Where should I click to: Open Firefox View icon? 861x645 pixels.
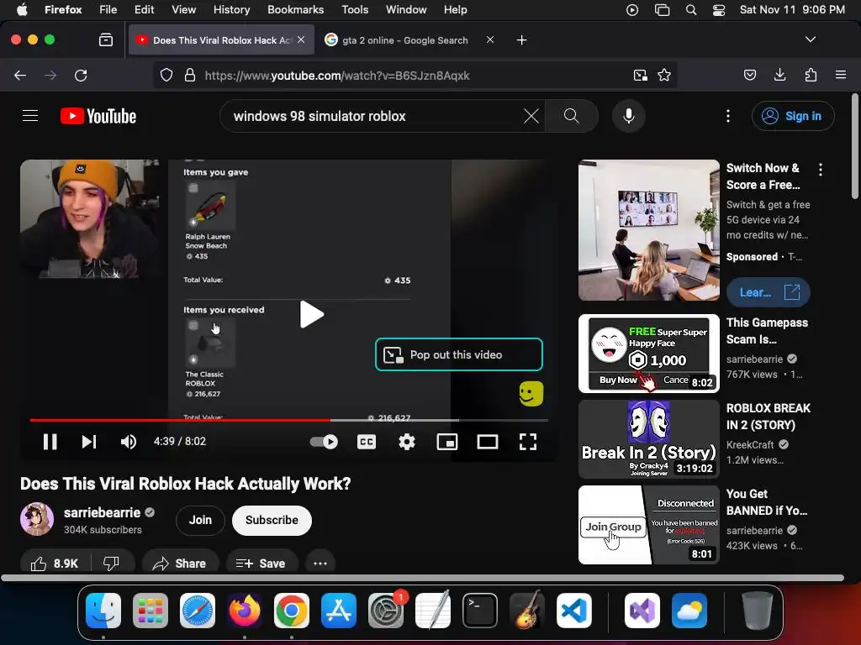coord(105,39)
